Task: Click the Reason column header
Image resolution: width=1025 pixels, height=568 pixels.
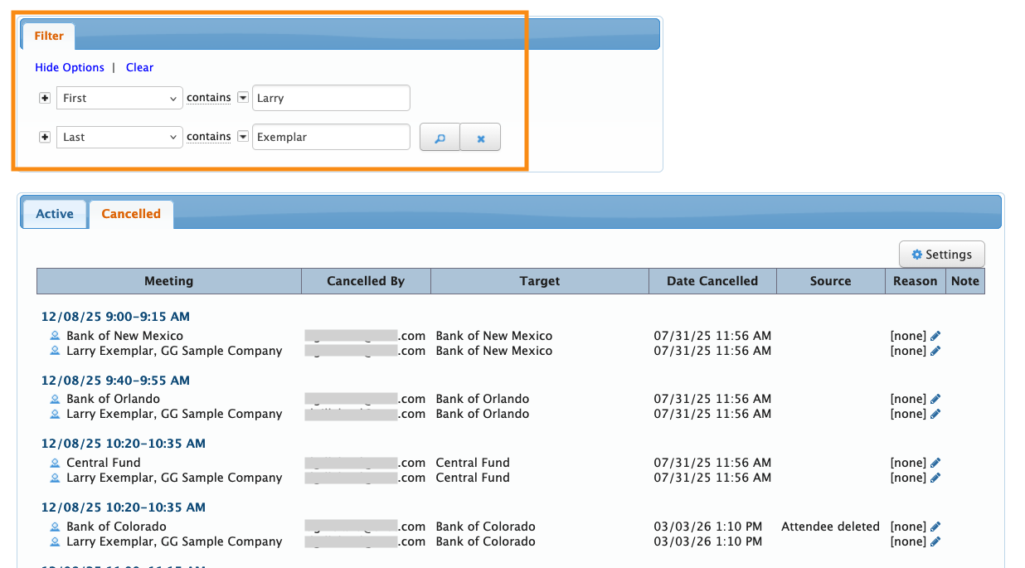Action: [916, 281]
